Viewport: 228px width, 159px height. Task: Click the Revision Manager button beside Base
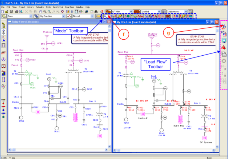4,16
